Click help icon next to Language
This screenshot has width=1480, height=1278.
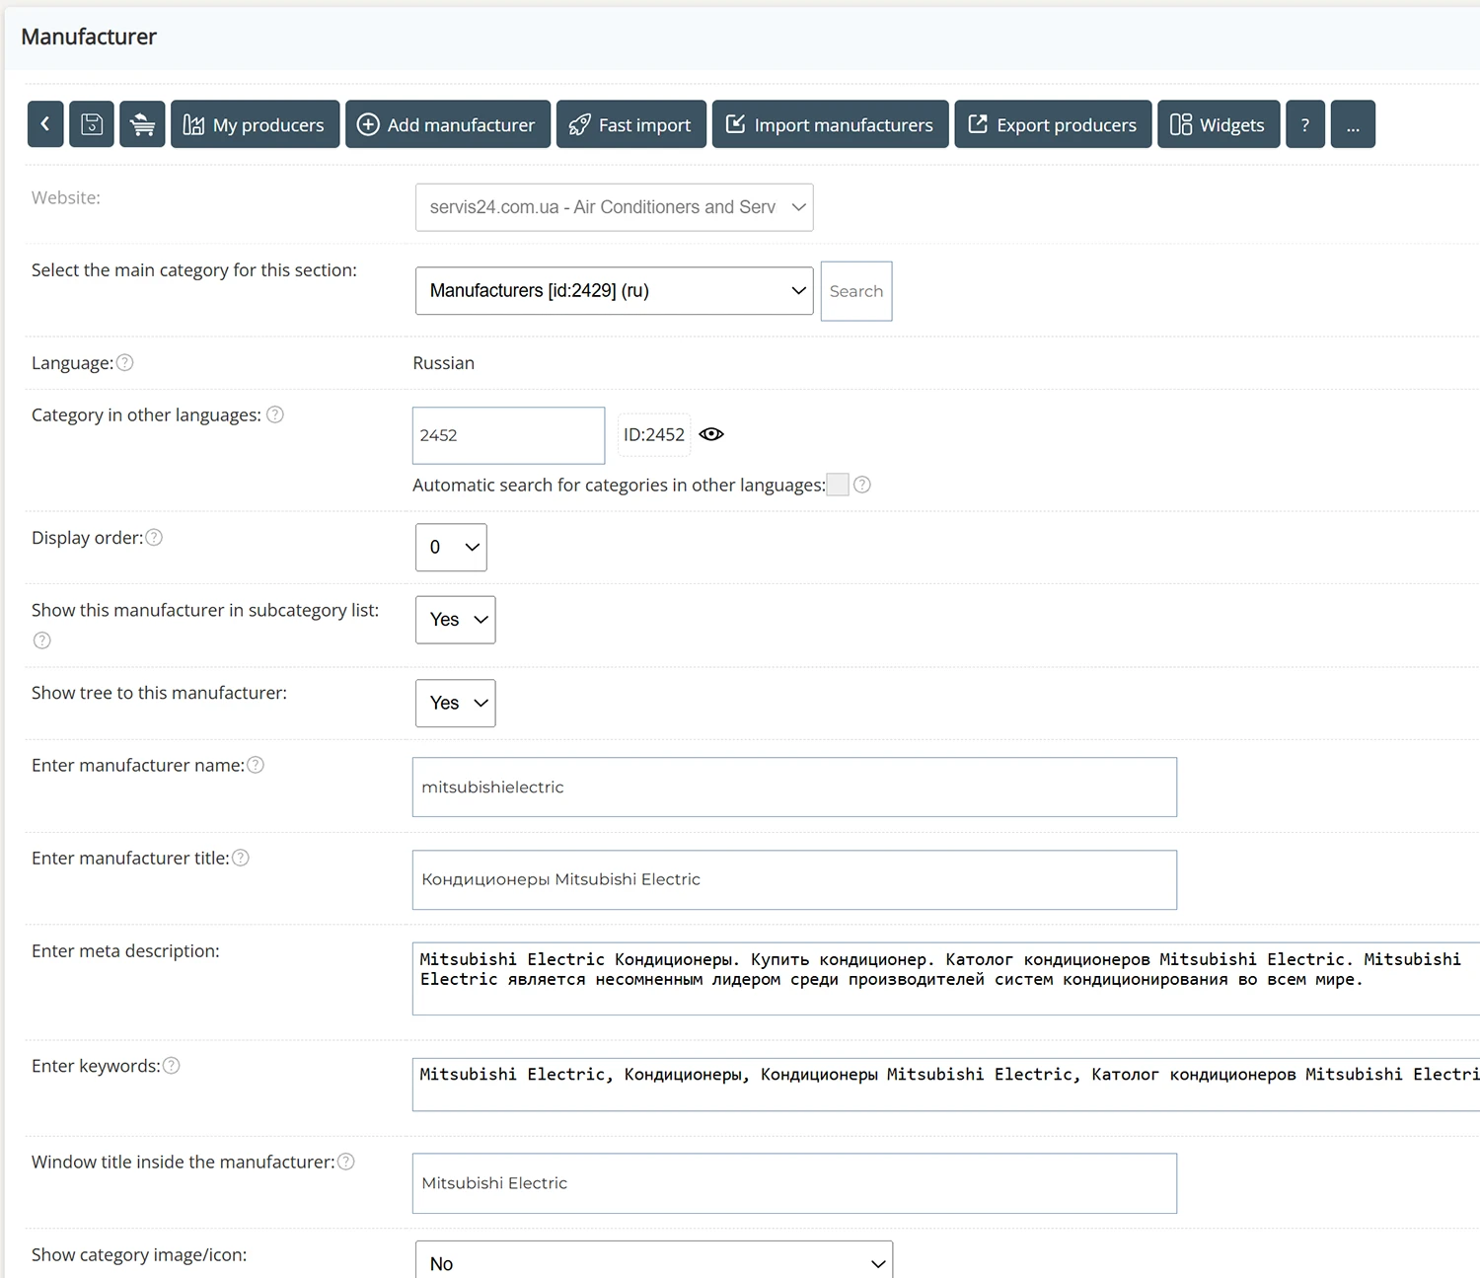[125, 362]
